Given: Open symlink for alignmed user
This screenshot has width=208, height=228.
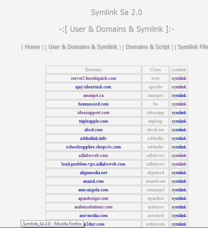Looking at the screenshot, I should pos(179,173).
